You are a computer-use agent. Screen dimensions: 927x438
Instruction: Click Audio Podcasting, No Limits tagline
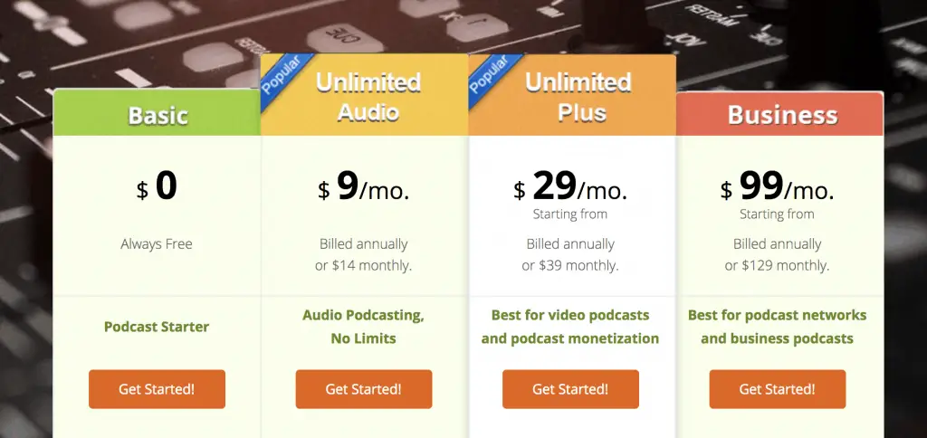tap(364, 327)
